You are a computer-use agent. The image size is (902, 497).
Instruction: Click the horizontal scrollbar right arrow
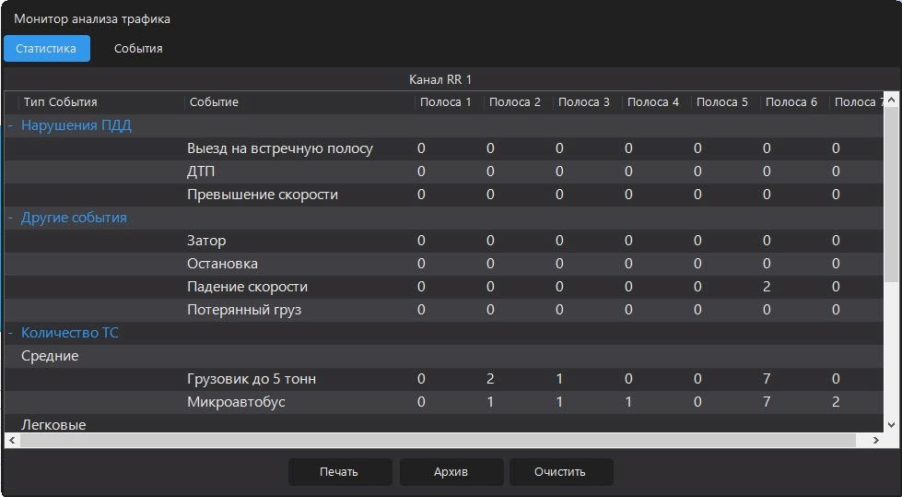[875, 440]
